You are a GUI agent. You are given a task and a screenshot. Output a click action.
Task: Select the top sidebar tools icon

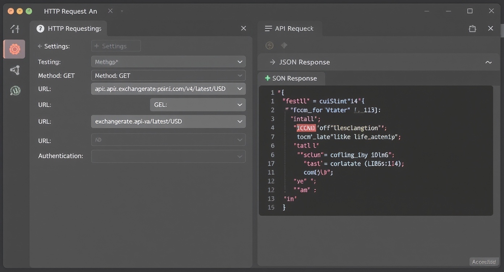click(15, 29)
